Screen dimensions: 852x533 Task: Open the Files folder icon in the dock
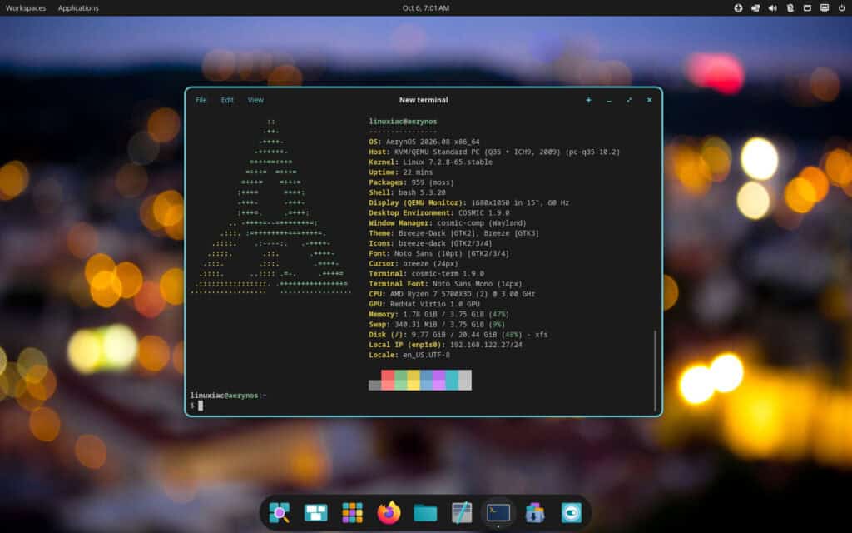click(425, 512)
